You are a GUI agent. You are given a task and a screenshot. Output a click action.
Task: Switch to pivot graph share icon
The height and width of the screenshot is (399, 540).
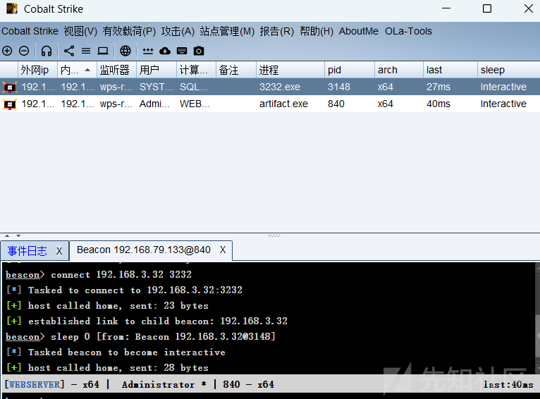(x=69, y=51)
